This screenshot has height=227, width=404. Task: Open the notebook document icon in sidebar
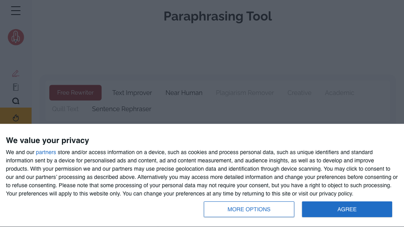coord(16,87)
